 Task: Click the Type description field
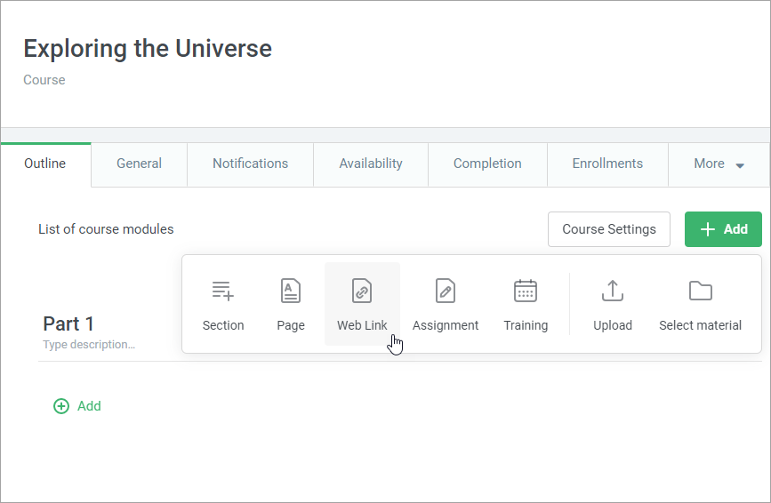click(x=89, y=345)
